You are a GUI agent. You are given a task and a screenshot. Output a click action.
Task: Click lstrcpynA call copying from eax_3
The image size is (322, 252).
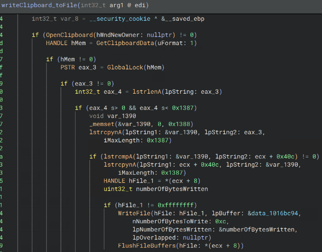point(106,132)
